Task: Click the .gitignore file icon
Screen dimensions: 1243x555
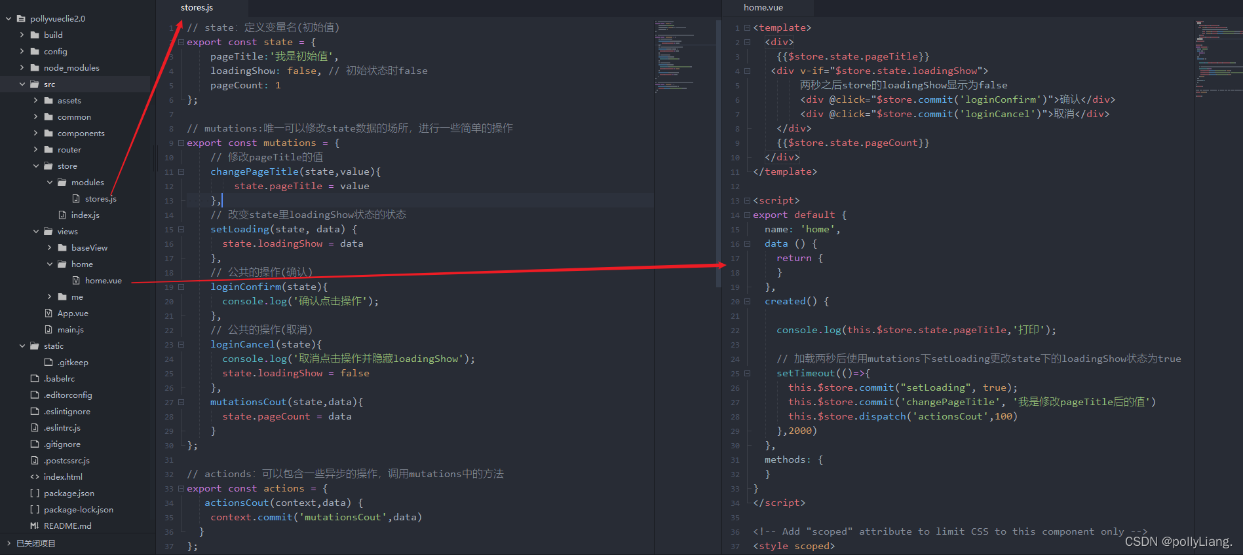Action: (35, 444)
